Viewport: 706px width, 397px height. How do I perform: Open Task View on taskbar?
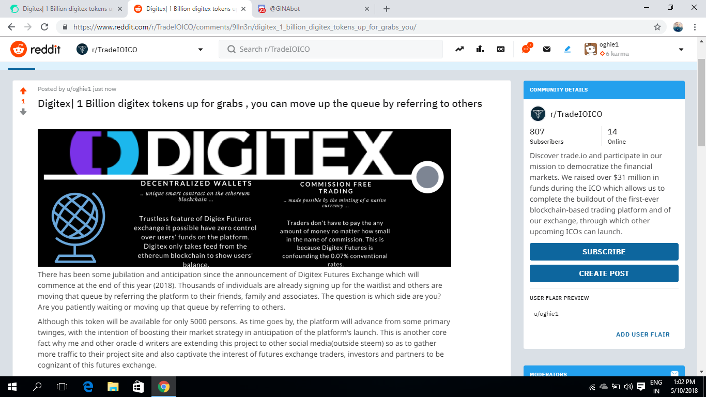62,386
